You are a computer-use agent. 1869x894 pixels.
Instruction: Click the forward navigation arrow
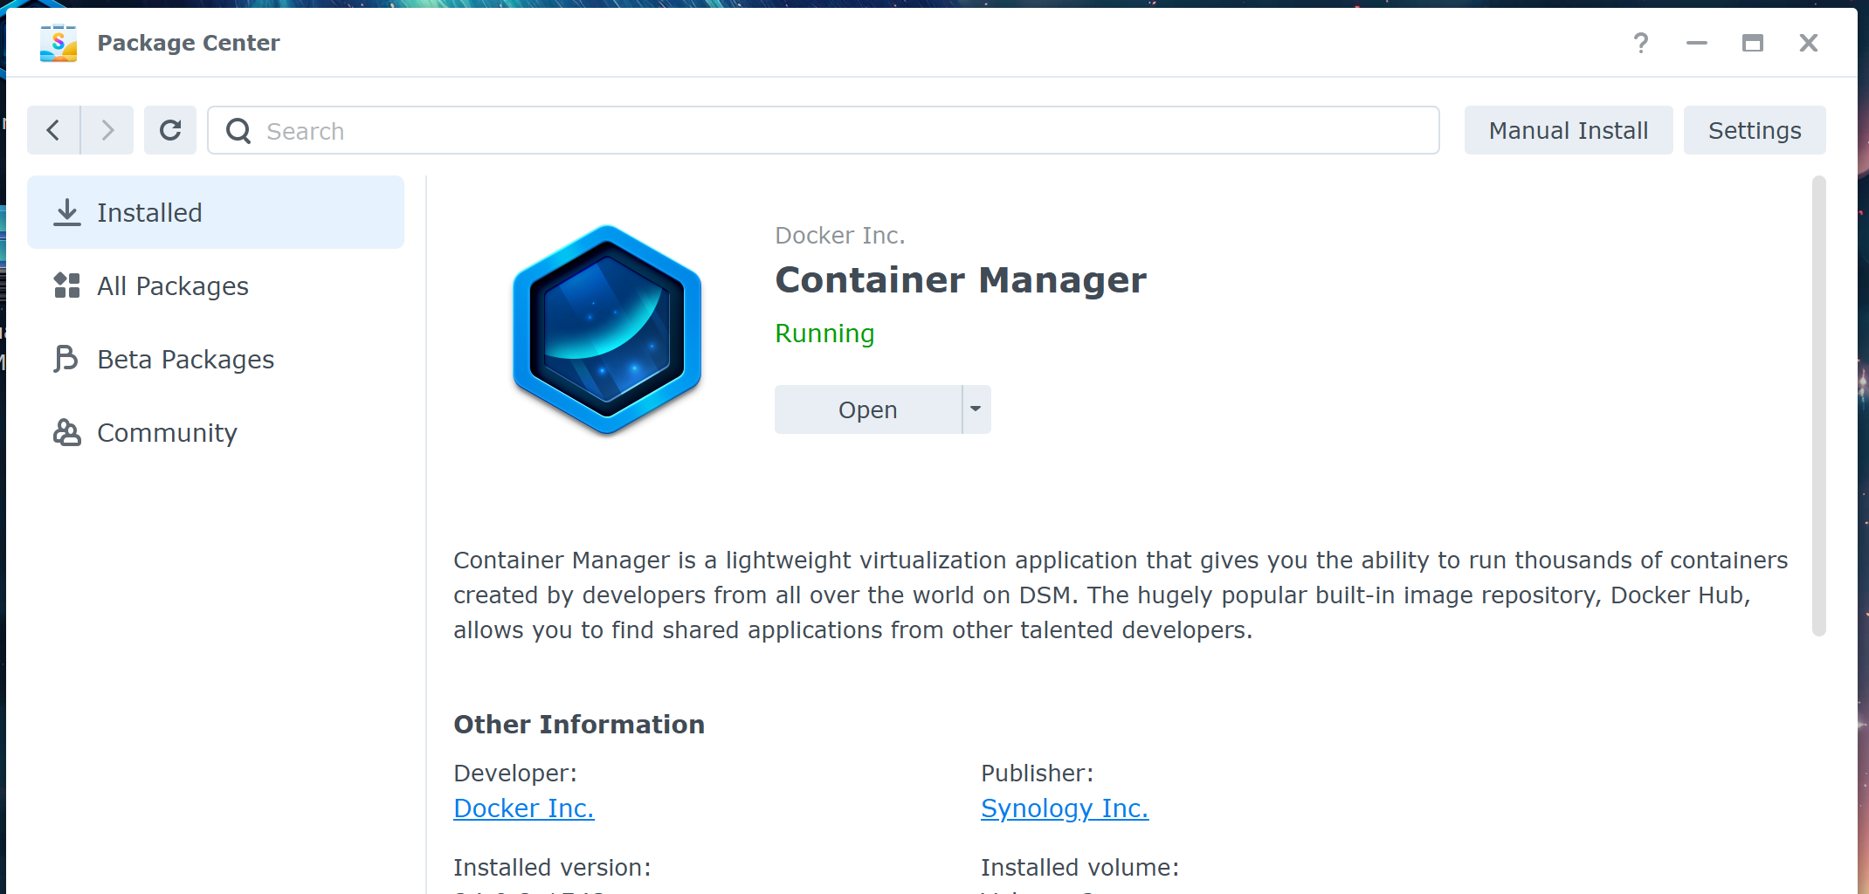tap(107, 130)
